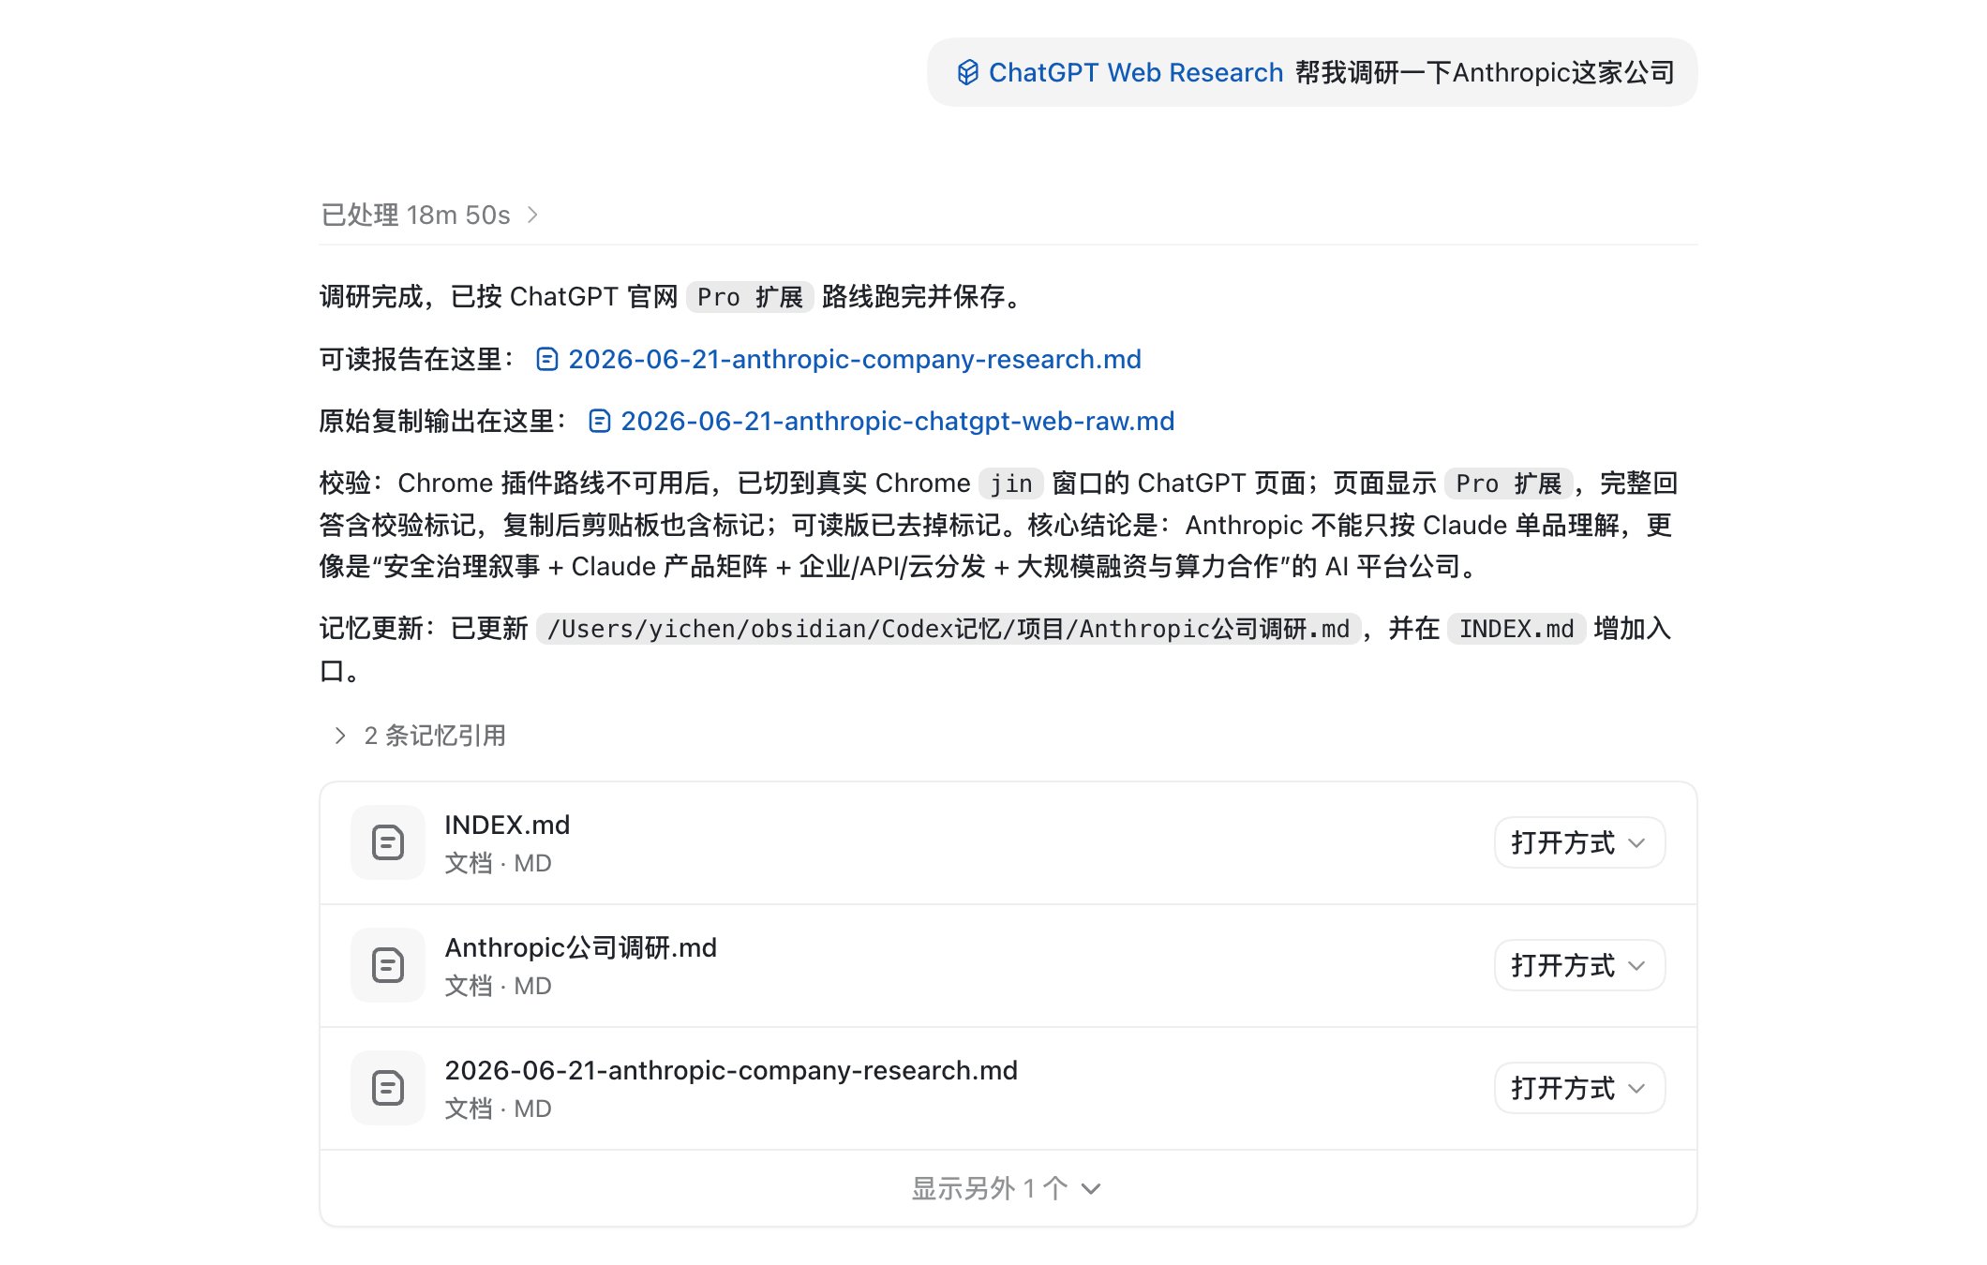The width and height of the screenshot is (1987, 1265).
Task: Click file icon before chatgpt-web-raw.md link
Action: pos(600,421)
